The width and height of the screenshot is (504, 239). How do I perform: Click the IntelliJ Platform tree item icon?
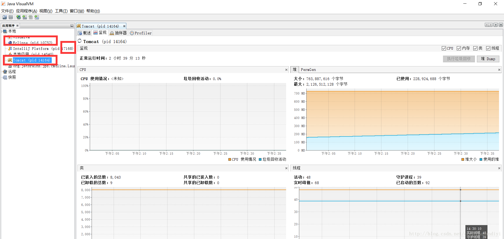click(x=10, y=49)
